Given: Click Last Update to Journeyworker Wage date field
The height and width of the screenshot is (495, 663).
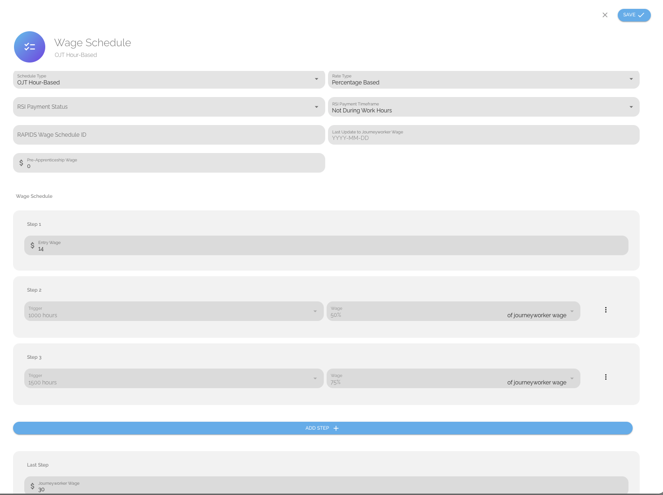Looking at the screenshot, I should [x=483, y=135].
